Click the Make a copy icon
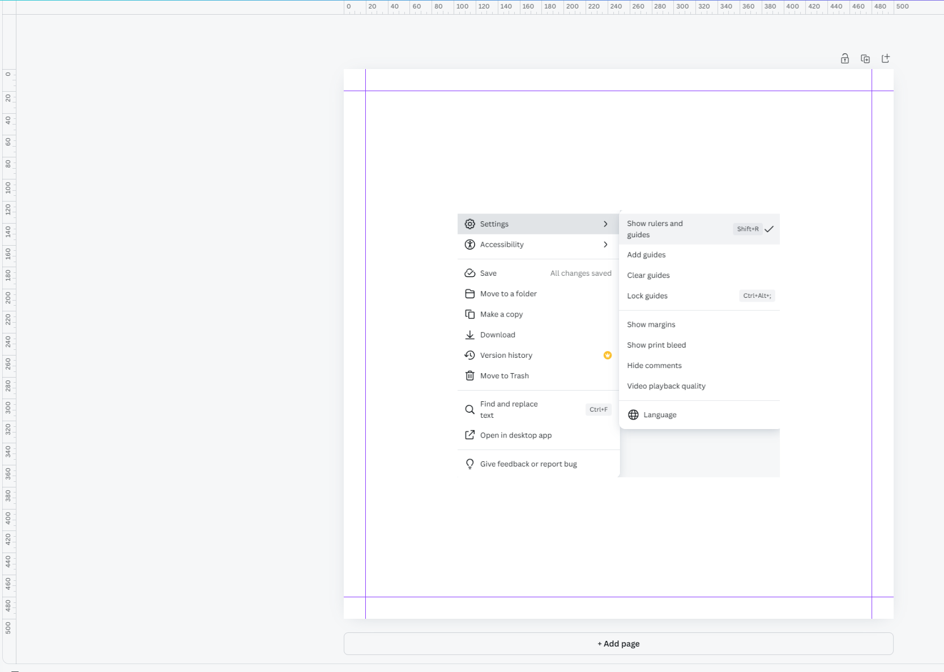 (x=469, y=314)
